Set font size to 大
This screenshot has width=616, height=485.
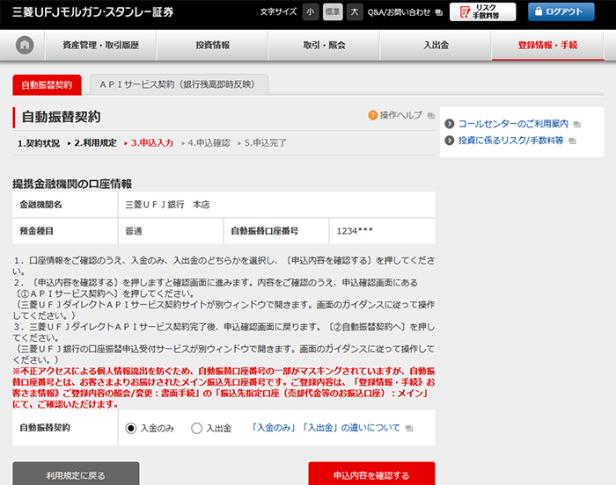354,11
